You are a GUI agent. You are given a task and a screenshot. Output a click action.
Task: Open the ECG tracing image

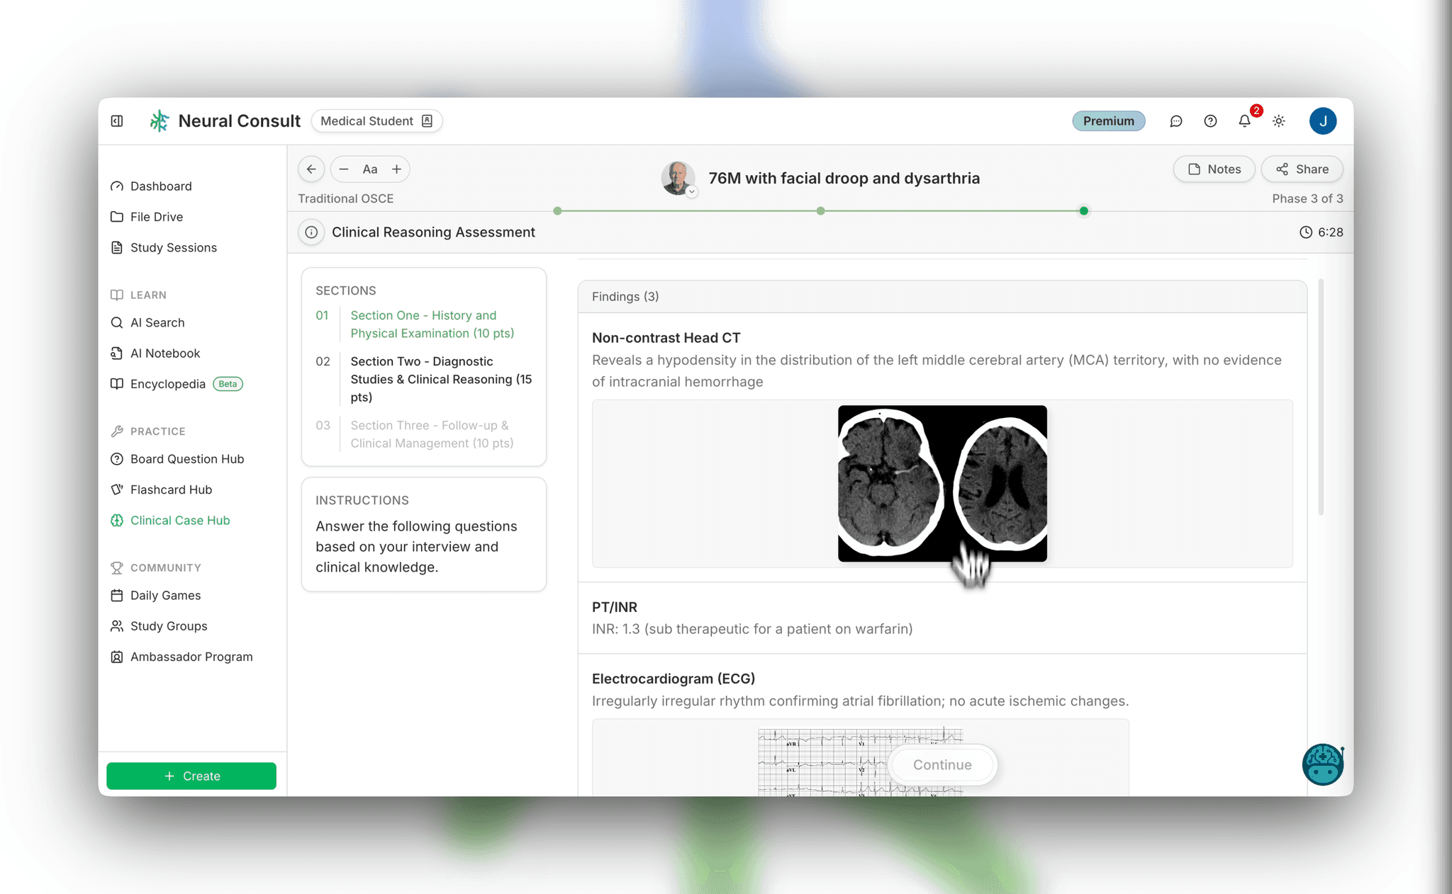coord(860,762)
